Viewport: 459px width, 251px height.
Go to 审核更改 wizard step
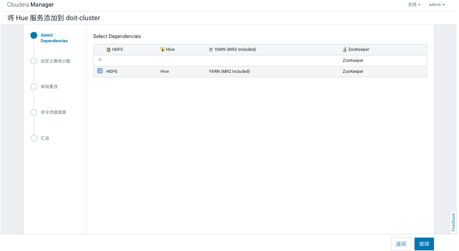(49, 87)
